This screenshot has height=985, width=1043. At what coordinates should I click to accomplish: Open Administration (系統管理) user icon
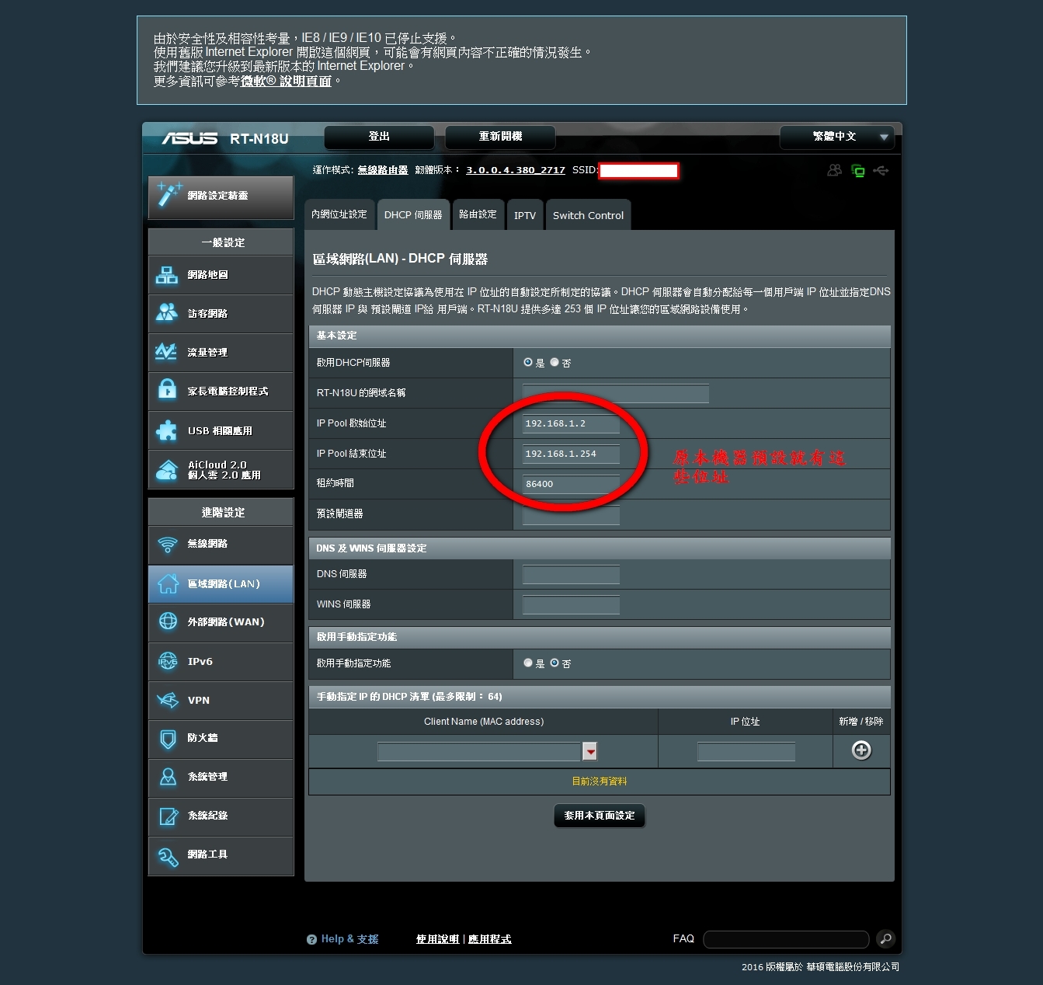[168, 777]
